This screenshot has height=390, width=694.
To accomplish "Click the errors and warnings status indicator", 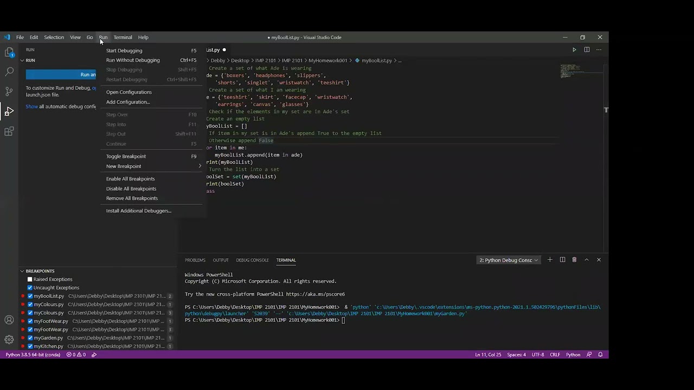I will (x=76, y=355).
